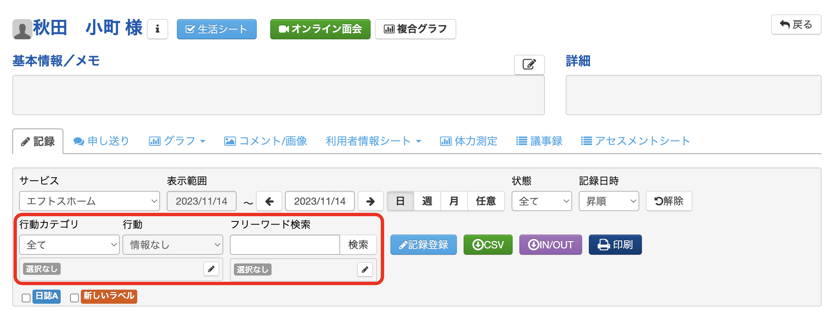Open the サービス dropdown showing エフトスホーム
The height and width of the screenshot is (320, 835).
coord(89,201)
